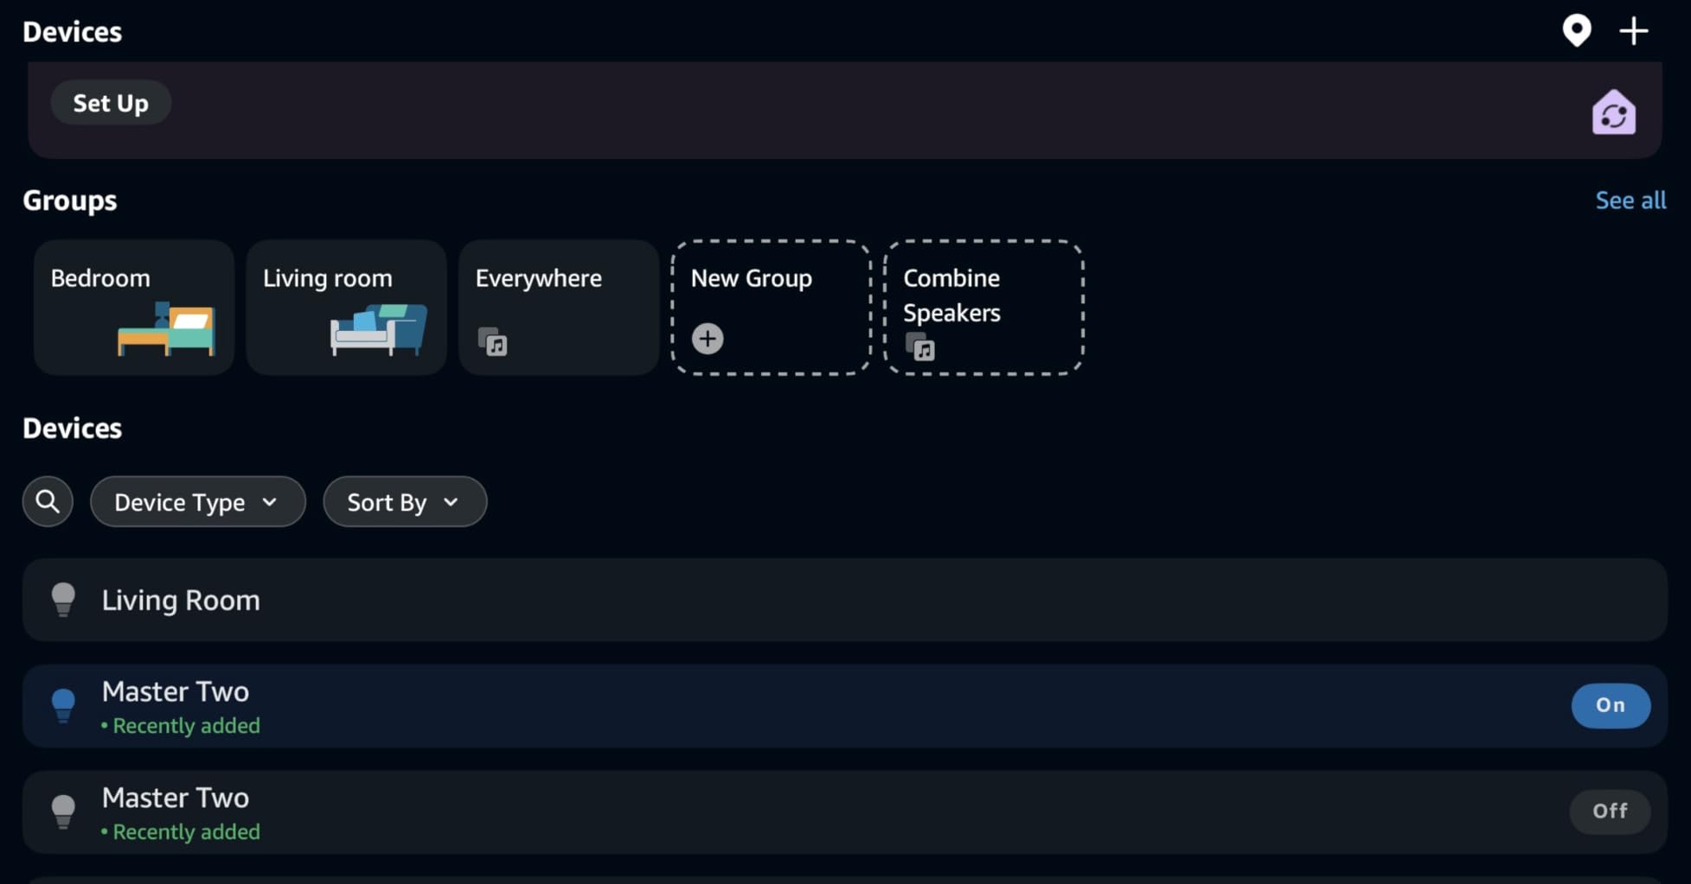Click the purple home sync icon
1691x884 pixels.
tap(1613, 113)
